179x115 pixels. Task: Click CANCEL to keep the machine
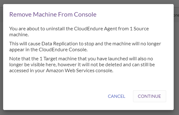coord(116,96)
